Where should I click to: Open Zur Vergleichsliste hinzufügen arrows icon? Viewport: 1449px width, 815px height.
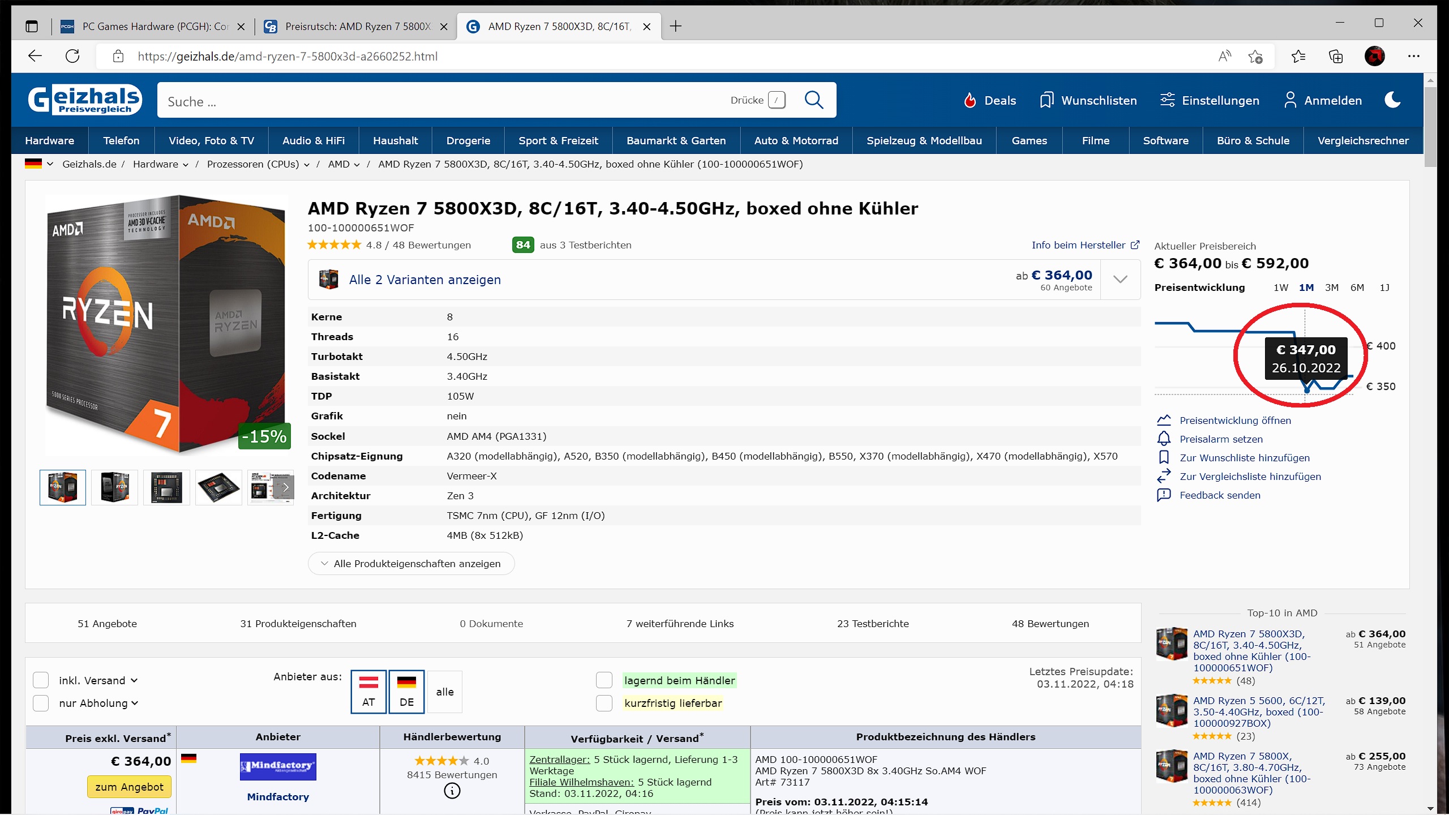click(x=1164, y=477)
